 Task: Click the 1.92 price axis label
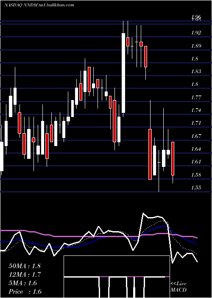point(196,33)
